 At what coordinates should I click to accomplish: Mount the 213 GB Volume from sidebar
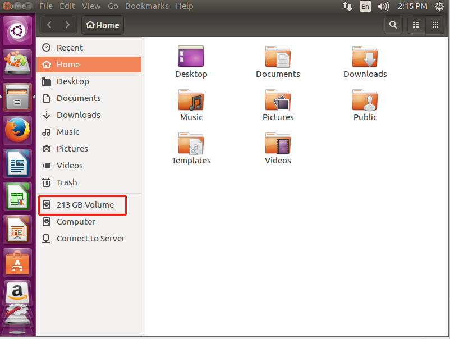(81, 205)
